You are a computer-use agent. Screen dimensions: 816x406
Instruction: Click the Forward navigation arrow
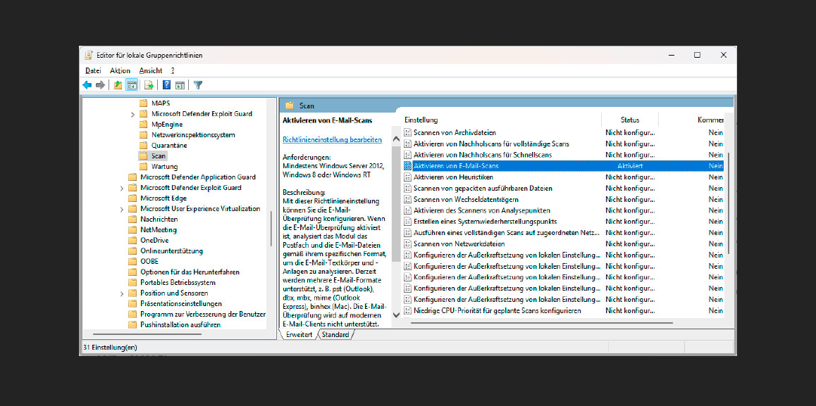[x=99, y=84]
